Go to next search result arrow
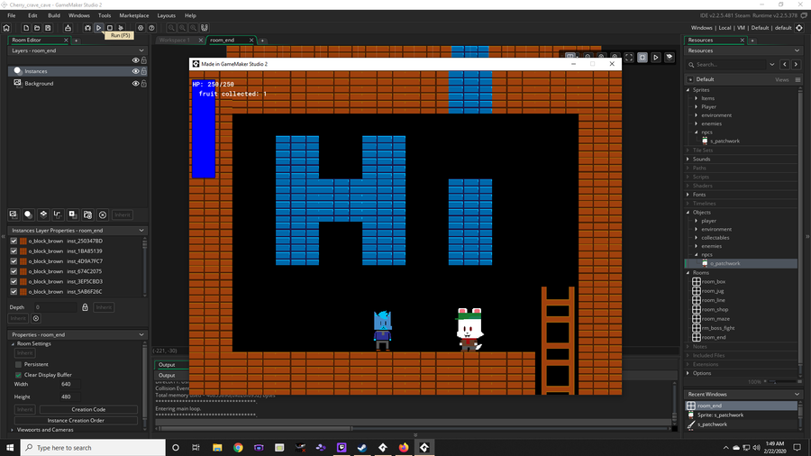Image resolution: width=811 pixels, height=456 pixels. click(x=796, y=65)
